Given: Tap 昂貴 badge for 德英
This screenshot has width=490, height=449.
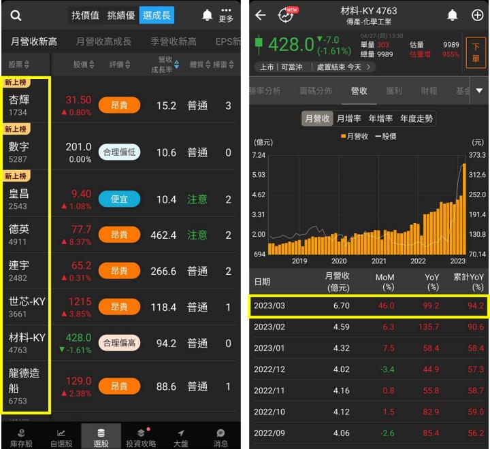Looking at the screenshot, I should [119, 235].
